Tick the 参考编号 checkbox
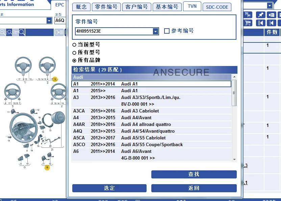Screen dimensions: 281x201 point(167,31)
